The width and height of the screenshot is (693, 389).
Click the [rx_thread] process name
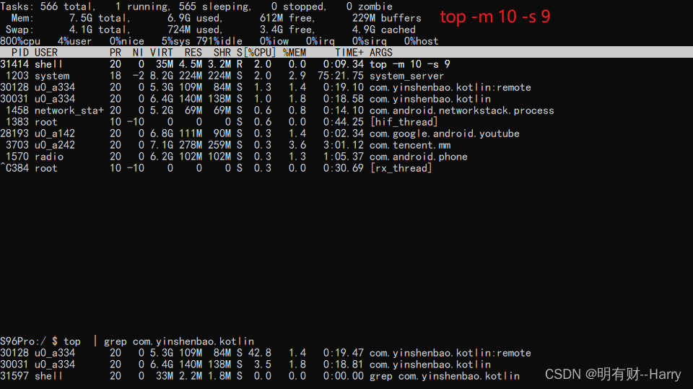(x=401, y=168)
